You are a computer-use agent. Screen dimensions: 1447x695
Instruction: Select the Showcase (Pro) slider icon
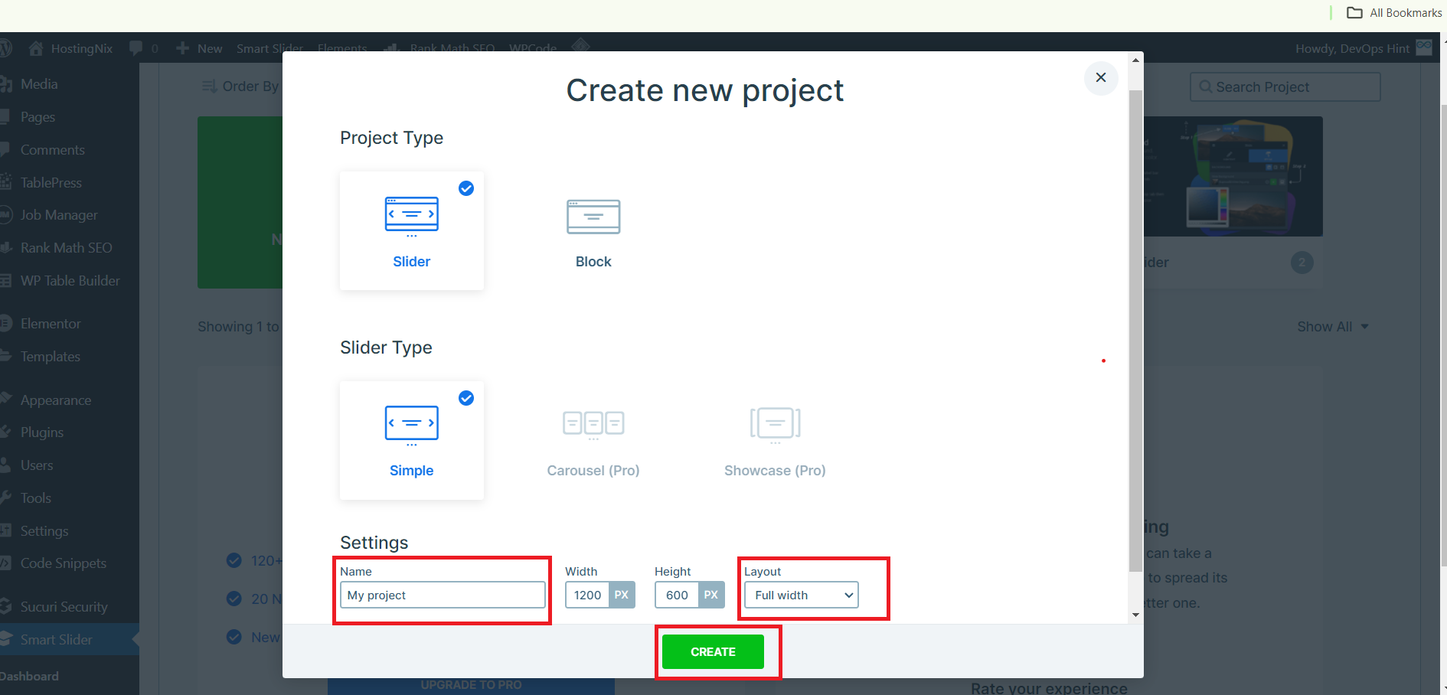(775, 425)
